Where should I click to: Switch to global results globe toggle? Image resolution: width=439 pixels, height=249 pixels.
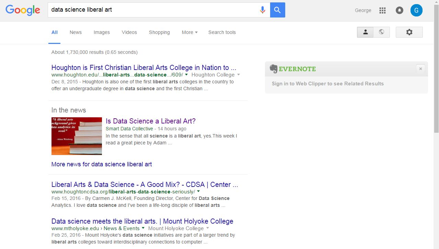tap(381, 32)
